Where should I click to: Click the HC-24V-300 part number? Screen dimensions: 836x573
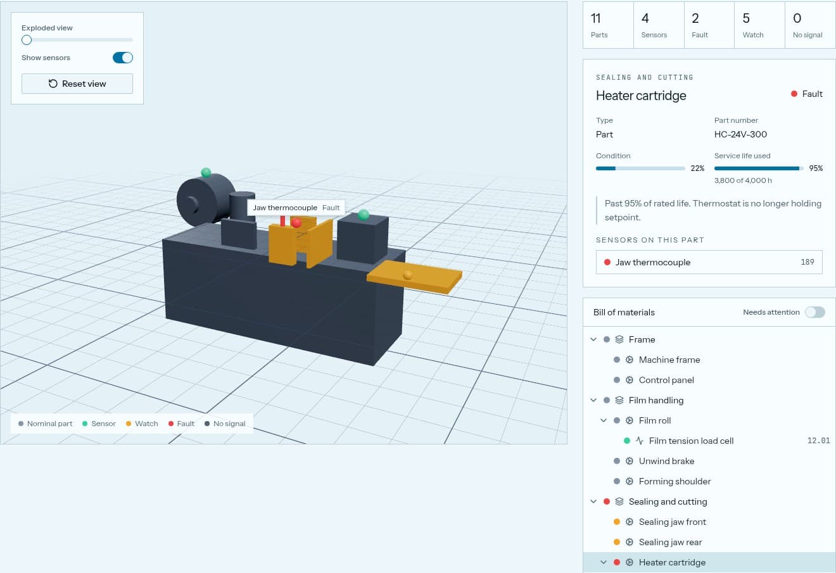(x=740, y=134)
